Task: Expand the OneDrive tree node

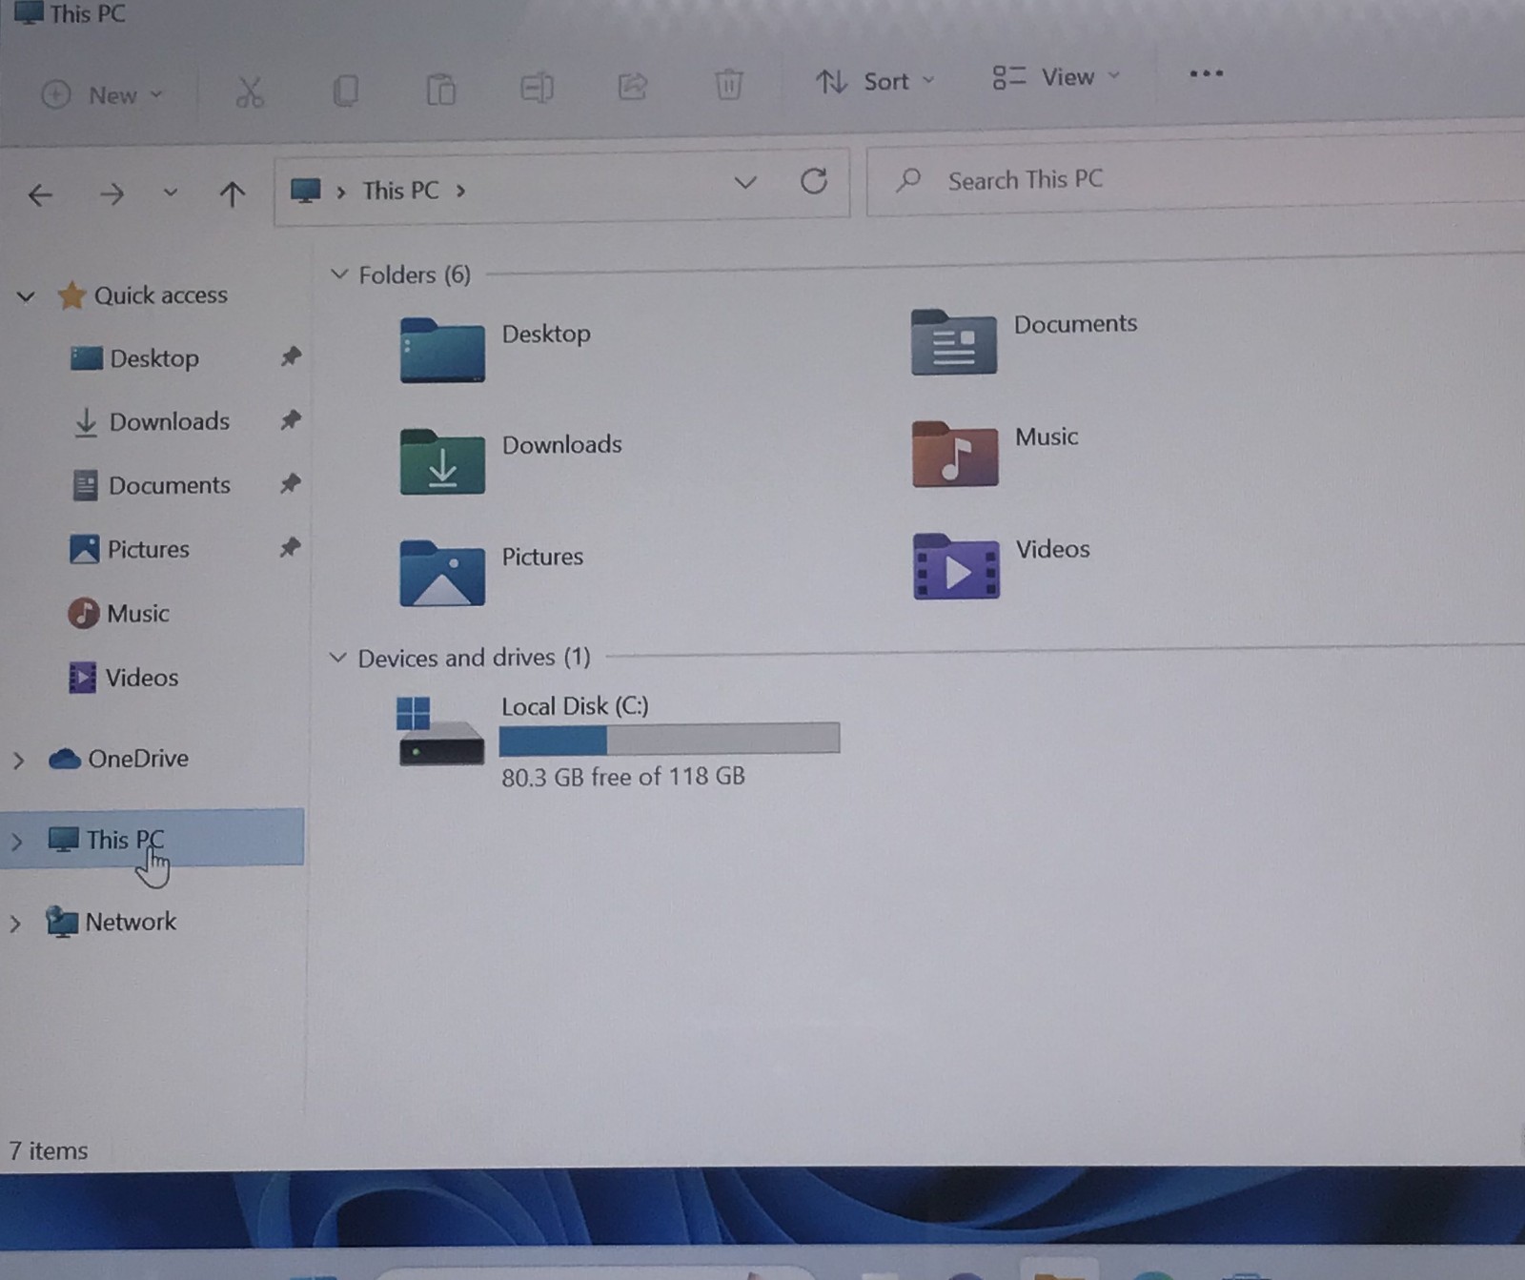Action: tap(18, 761)
